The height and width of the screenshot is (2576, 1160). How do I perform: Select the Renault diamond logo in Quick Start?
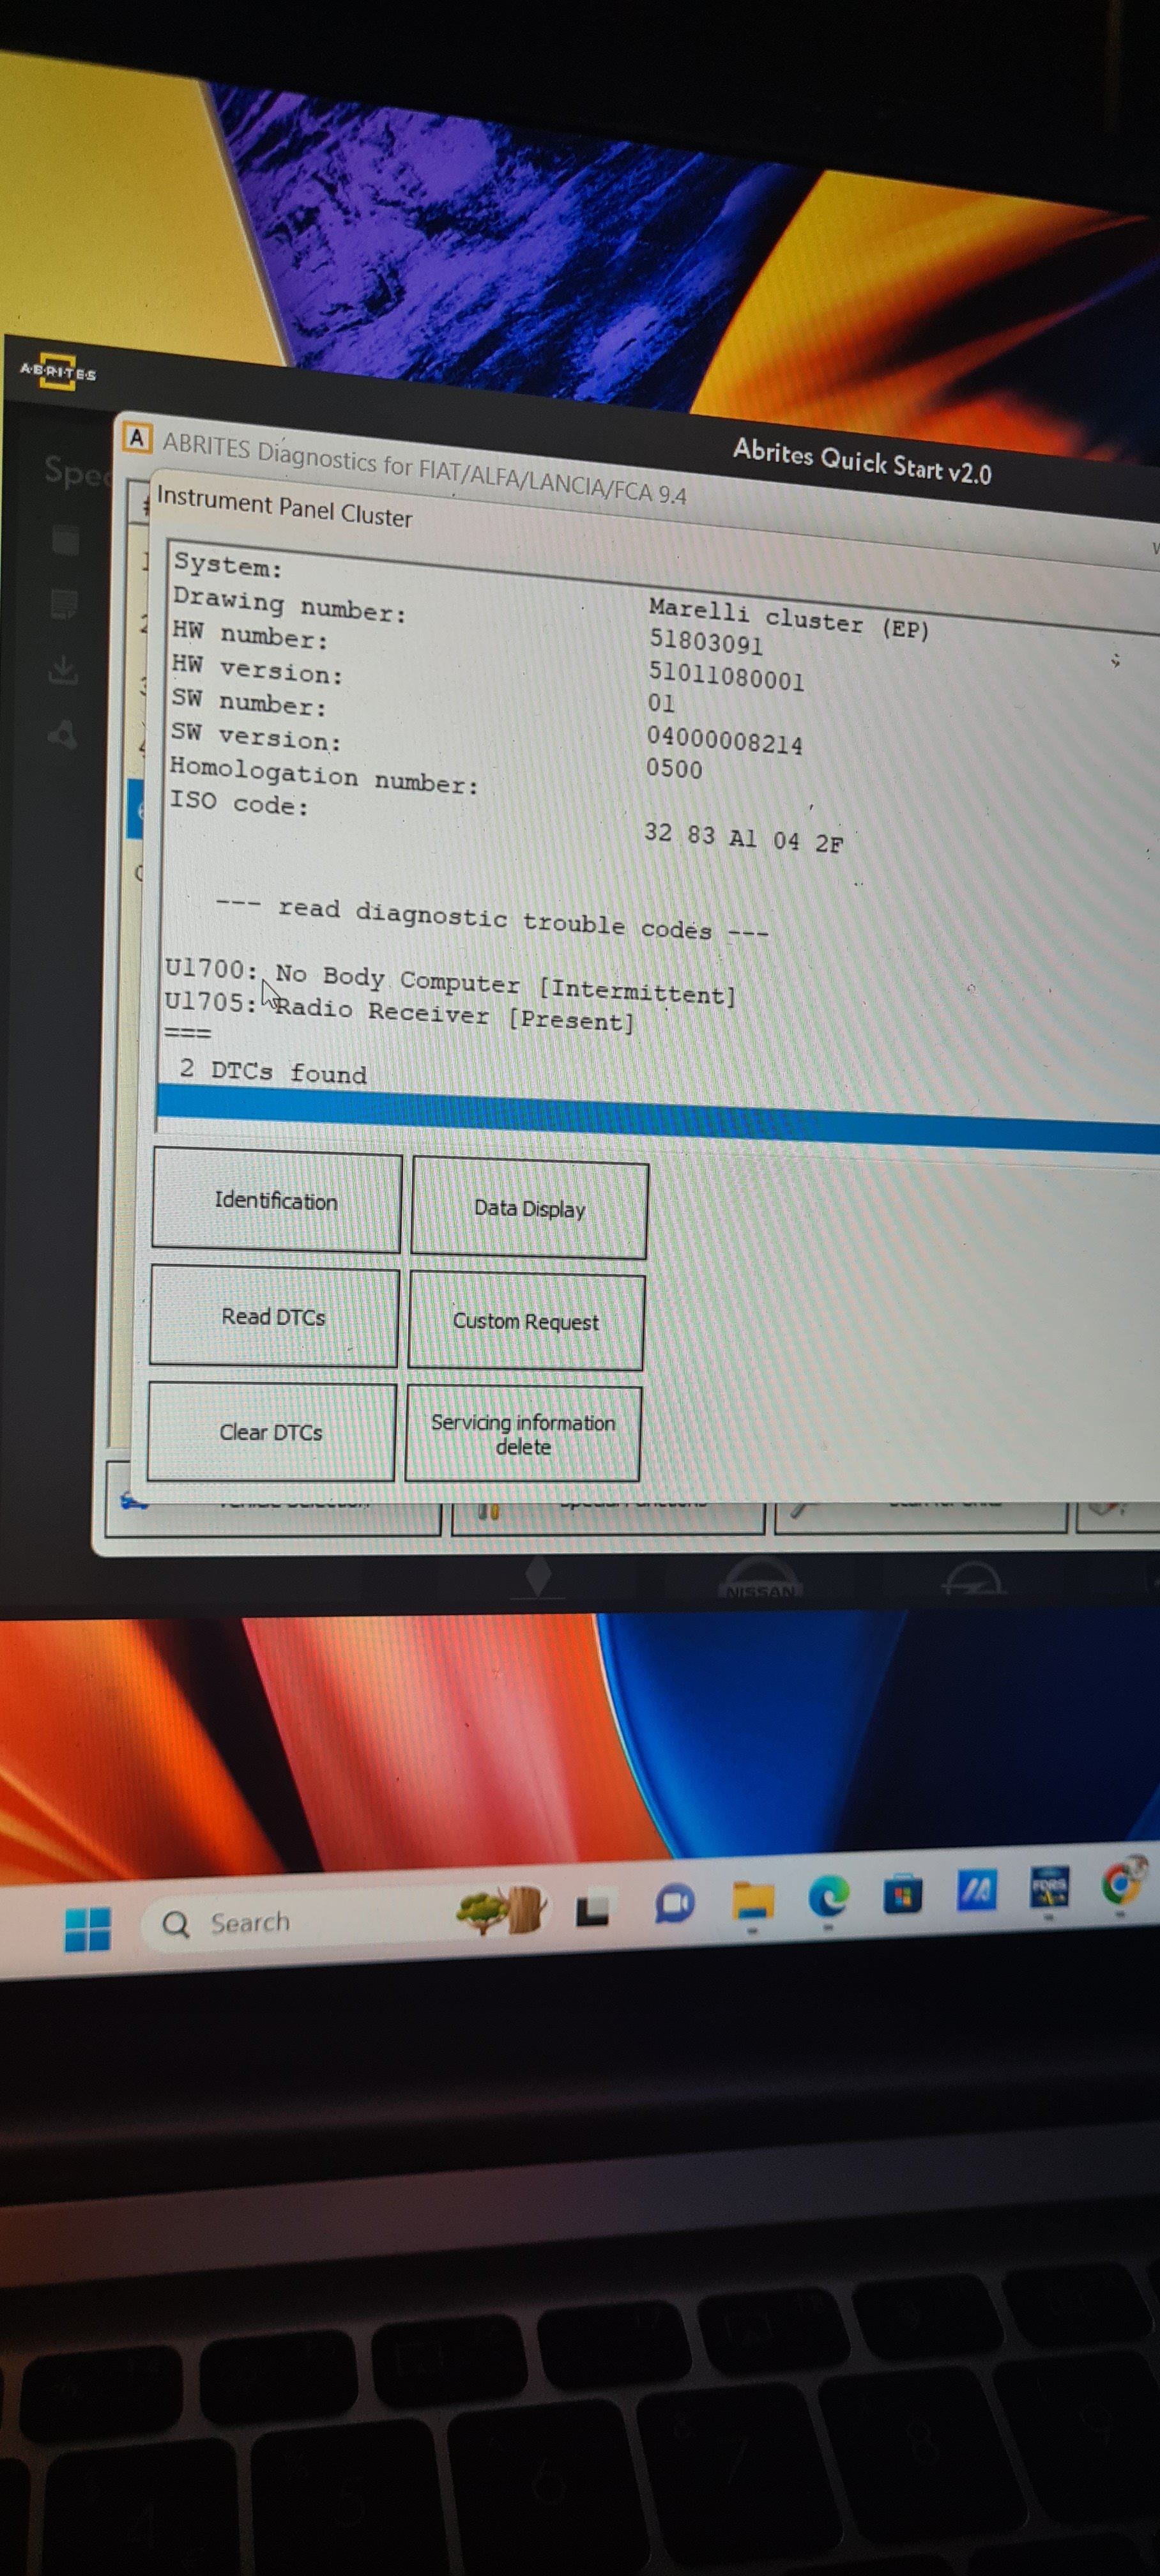[x=538, y=1577]
